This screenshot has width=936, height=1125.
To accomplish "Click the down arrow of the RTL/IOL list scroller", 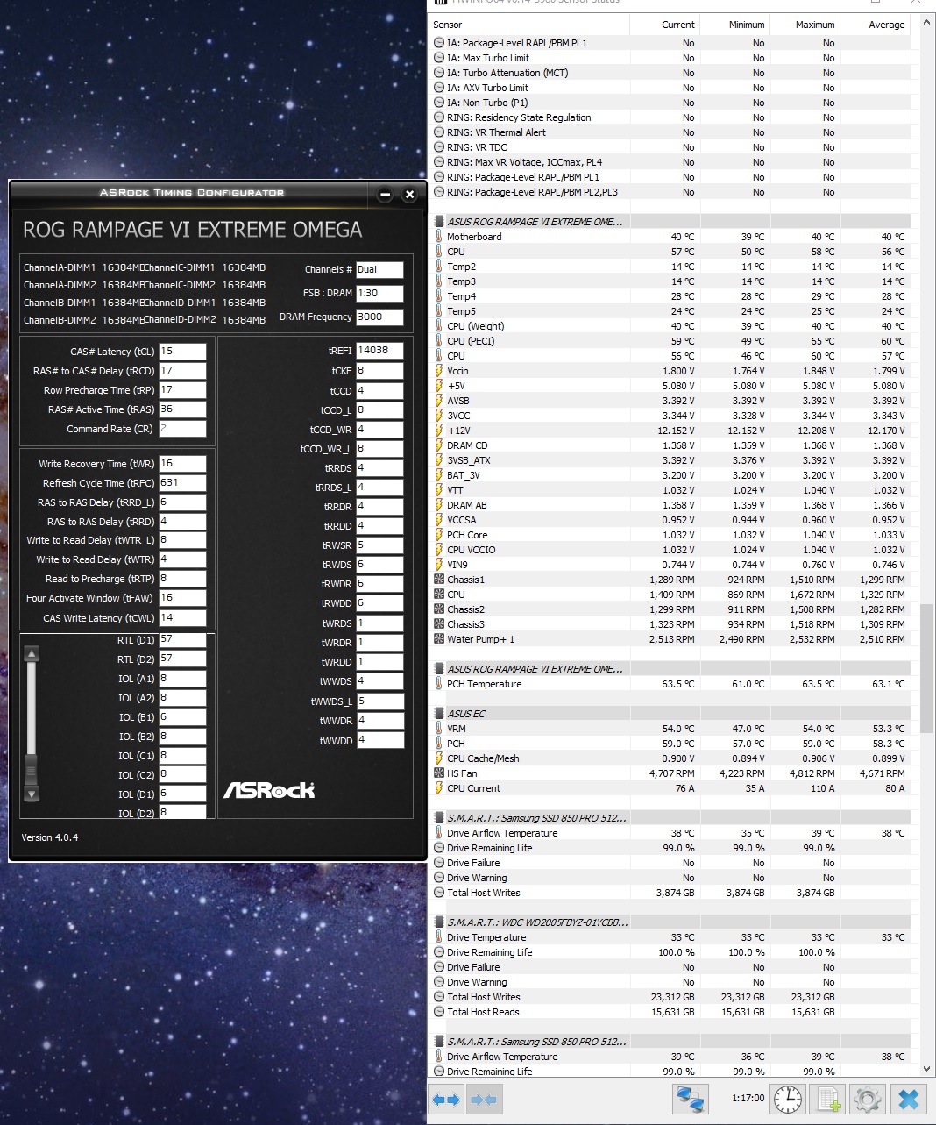I will (x=32, y=794).
